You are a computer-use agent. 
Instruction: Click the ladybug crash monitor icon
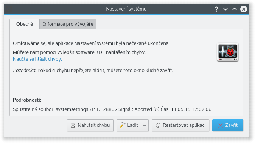(x=228, y=52)
